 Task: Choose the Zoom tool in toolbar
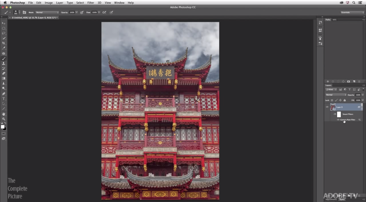coord(4,119)
